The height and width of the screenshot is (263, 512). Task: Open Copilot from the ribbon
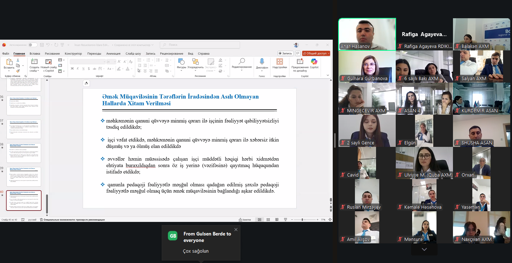pos(314,62)
